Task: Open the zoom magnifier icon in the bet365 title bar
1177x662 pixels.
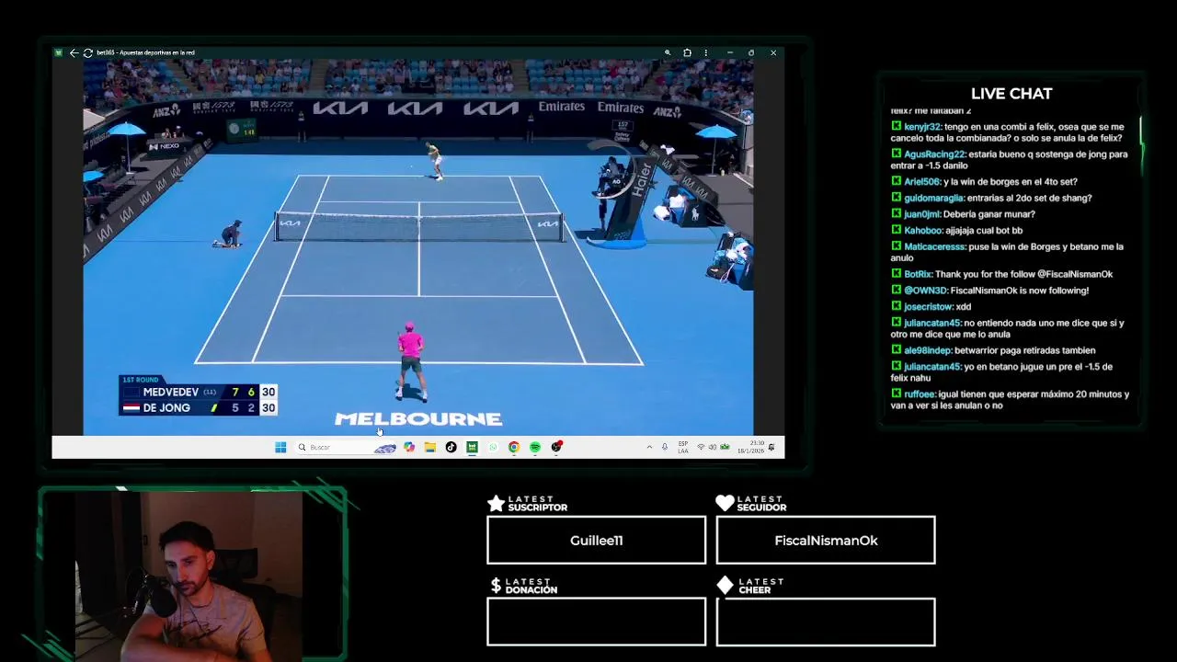Action: click(x=668, y=52)
